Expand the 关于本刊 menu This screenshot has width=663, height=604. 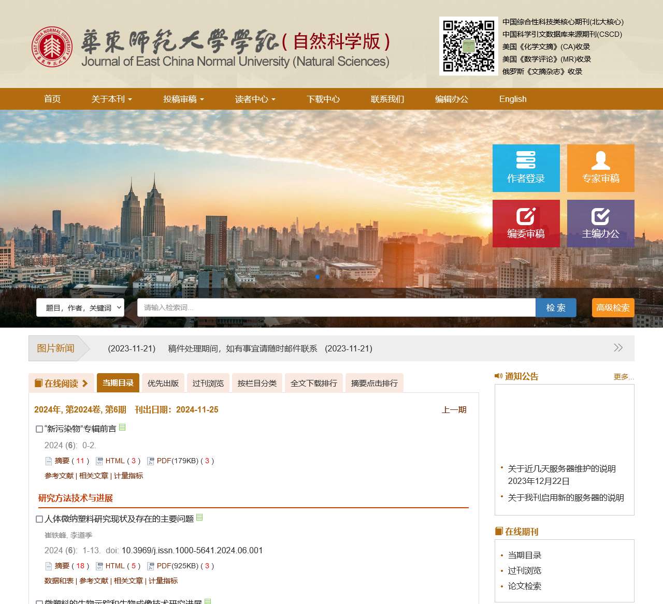pyautogui.click(x=112, y=99)
